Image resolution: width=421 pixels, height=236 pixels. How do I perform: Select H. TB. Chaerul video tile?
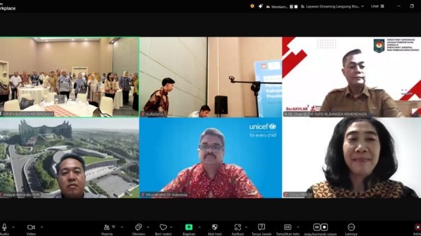coord(351,77)
